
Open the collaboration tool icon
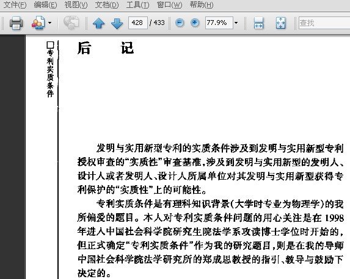38,23
